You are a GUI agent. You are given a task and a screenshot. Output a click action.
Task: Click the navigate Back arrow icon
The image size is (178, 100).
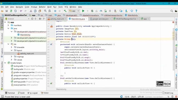55,11
